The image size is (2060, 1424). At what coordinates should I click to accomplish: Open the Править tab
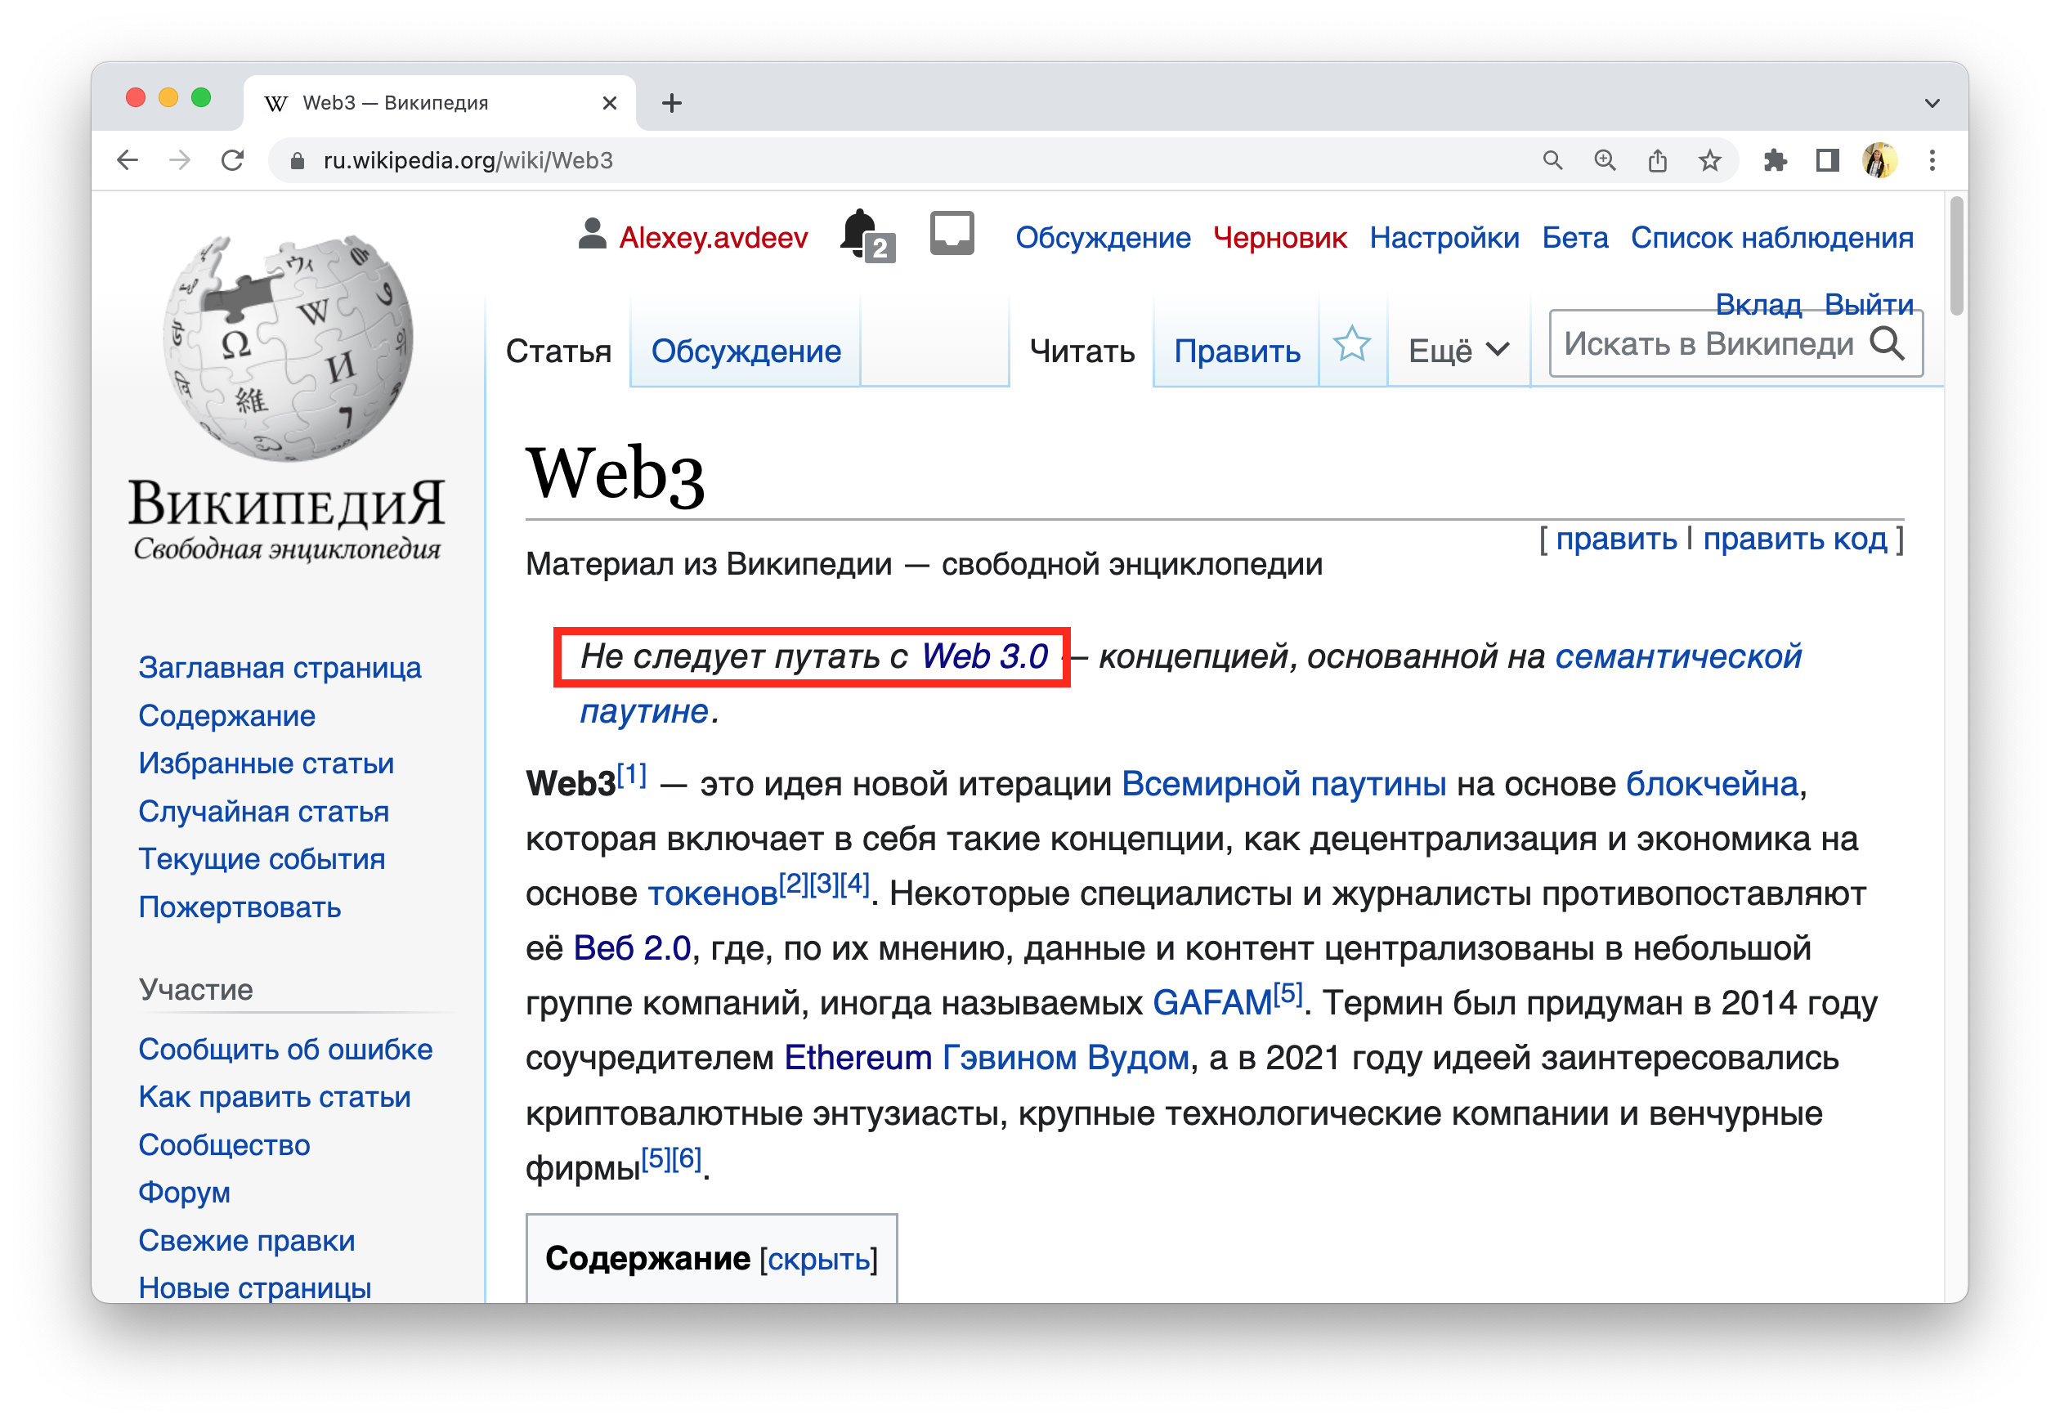1237,351
